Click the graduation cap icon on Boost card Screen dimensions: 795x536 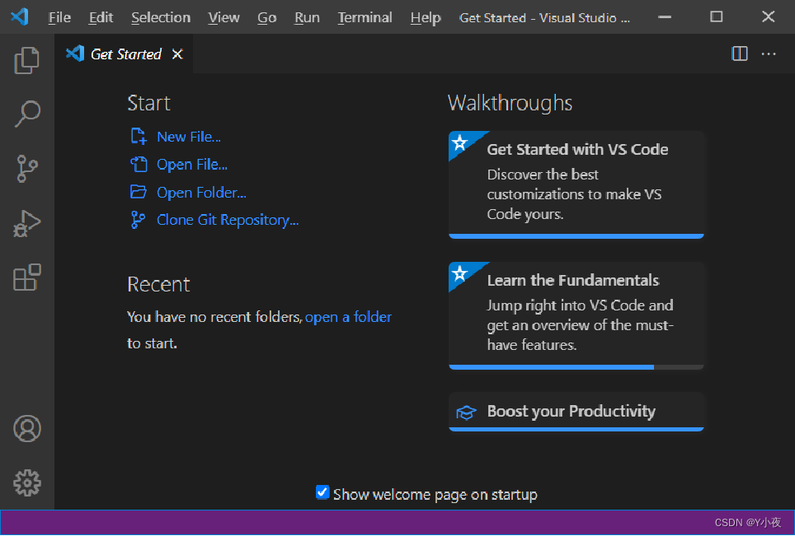(466, 412)
